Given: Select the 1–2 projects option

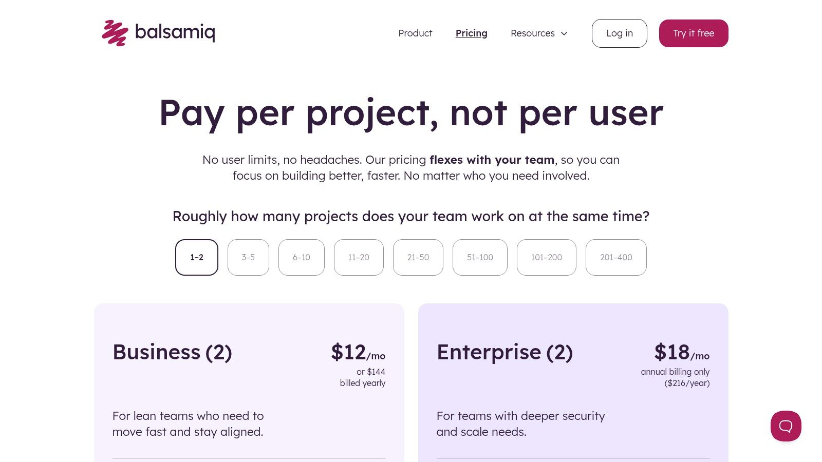Looking at the screenshot, I should [196, 257].
